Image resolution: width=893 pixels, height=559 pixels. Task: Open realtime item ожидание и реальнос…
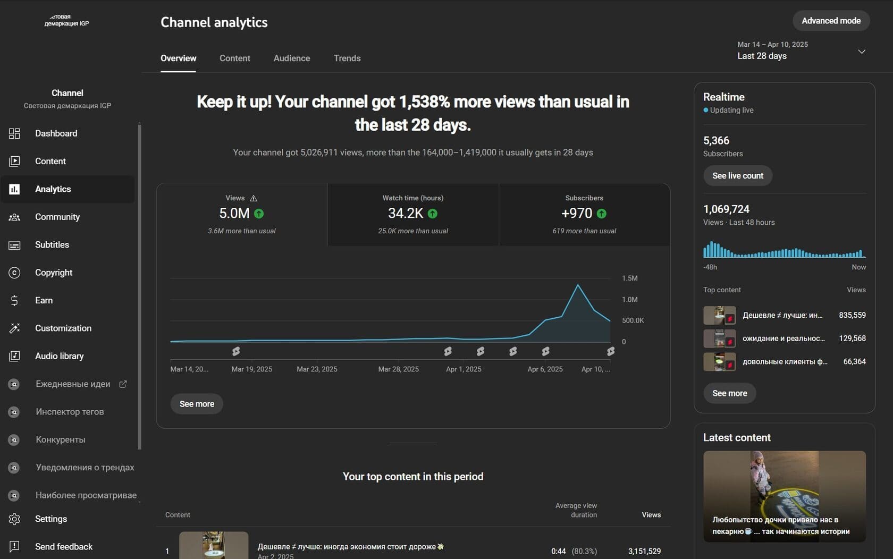point(784,338)
